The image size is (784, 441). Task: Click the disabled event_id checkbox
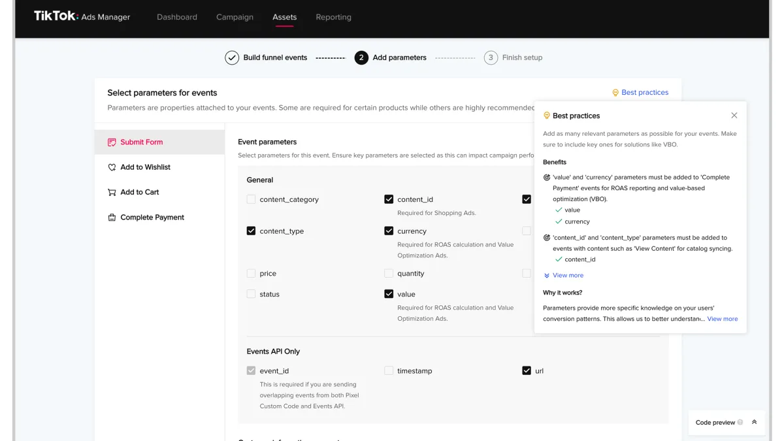tap(251, 370)
